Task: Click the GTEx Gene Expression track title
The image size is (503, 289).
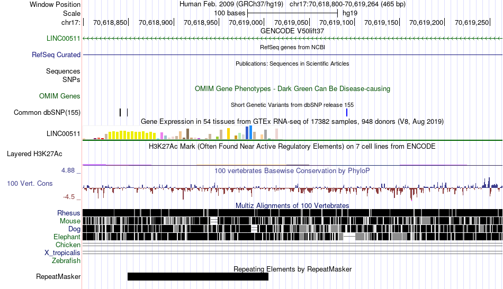Action: tap(292, 122)
